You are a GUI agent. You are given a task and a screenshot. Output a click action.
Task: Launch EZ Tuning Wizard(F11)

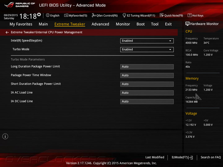pos(139,15)
